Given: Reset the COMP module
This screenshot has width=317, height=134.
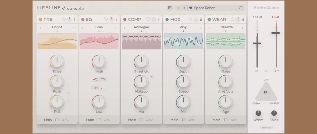Looking at the screenshot, I should pyautogui.click(x=148, y=19).
